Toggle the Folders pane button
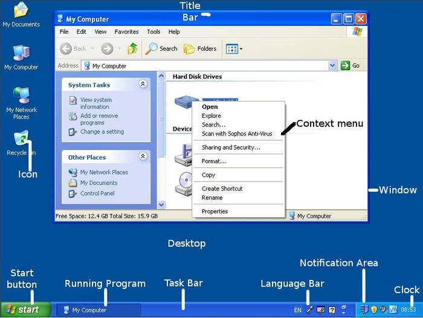This screenshot has width=423, height=318. (x=200, y=49)
